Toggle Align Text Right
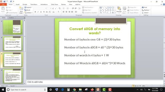 coord(69,12)
